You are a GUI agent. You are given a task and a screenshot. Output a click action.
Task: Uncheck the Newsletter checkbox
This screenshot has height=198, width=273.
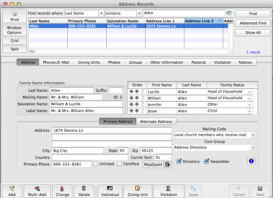pos(206,161)
